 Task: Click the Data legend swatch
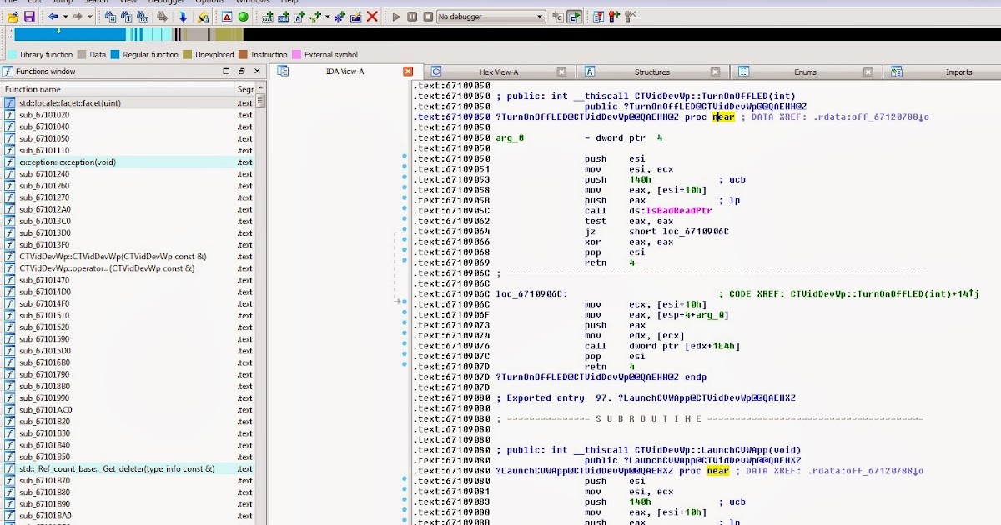(x=82, y=55)
